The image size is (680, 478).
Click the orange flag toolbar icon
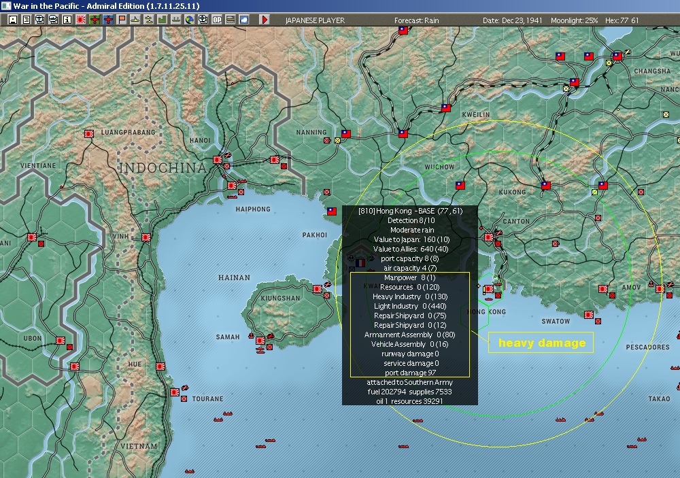122,20
